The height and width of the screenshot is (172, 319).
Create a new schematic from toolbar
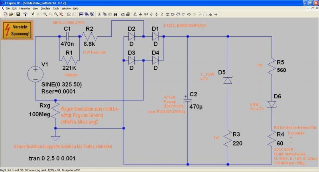6,14
